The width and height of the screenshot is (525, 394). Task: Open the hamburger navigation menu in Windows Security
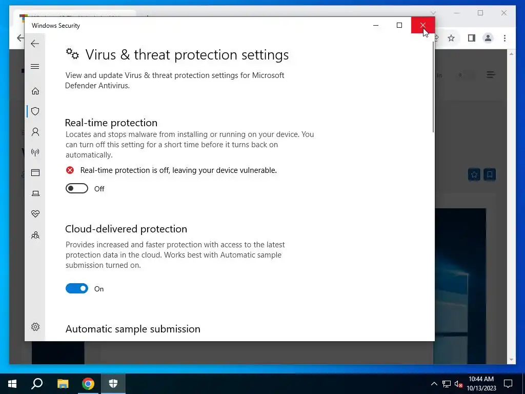coord(35,66)
